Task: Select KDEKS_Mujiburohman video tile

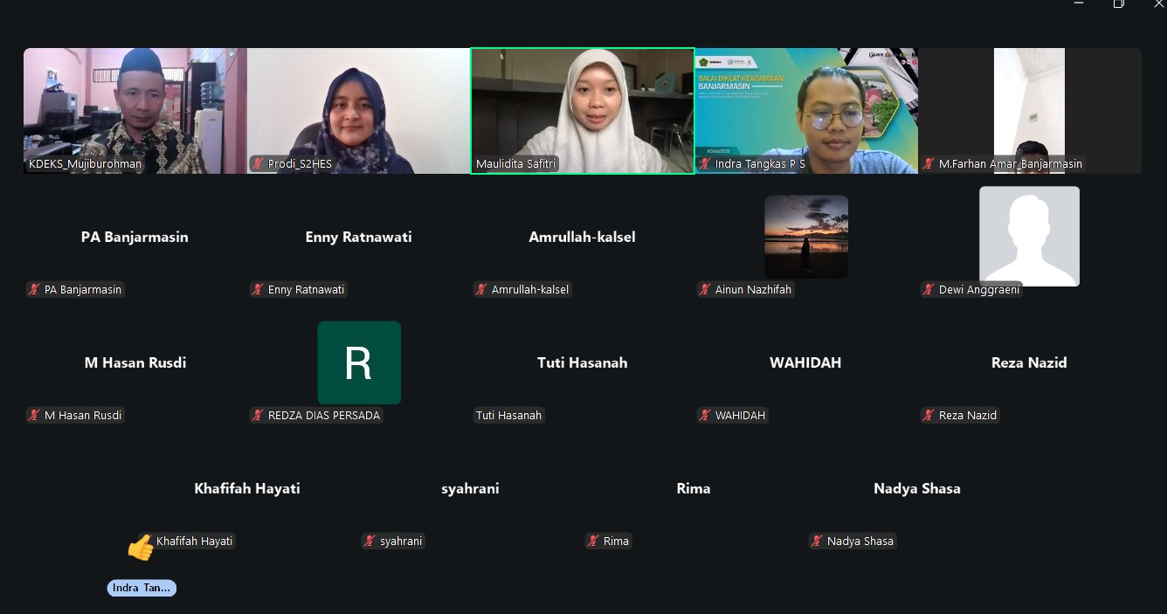Action: (135, 111)
